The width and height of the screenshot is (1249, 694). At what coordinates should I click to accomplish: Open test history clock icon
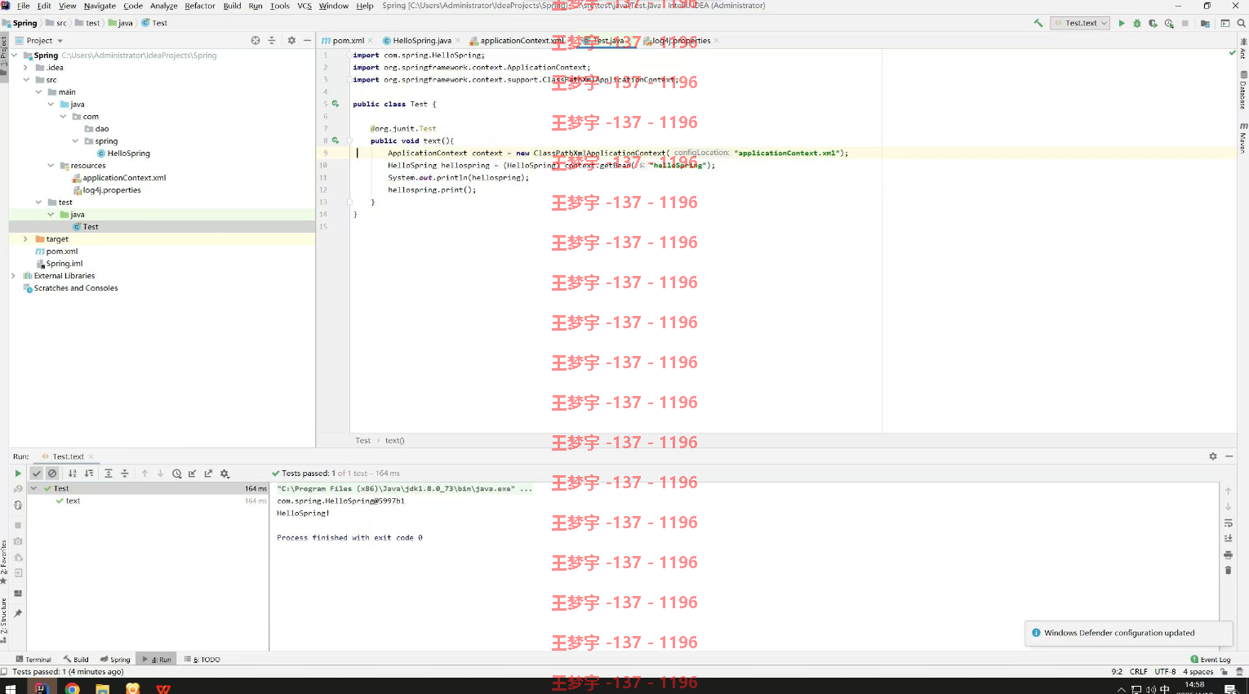tap(176, 474)
